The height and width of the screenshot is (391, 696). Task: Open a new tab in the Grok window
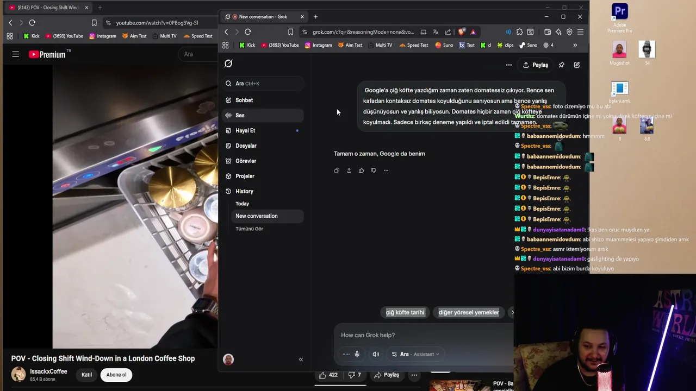(315, 16)
